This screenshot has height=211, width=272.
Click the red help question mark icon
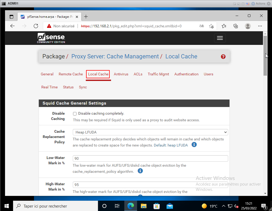(223, 57)
